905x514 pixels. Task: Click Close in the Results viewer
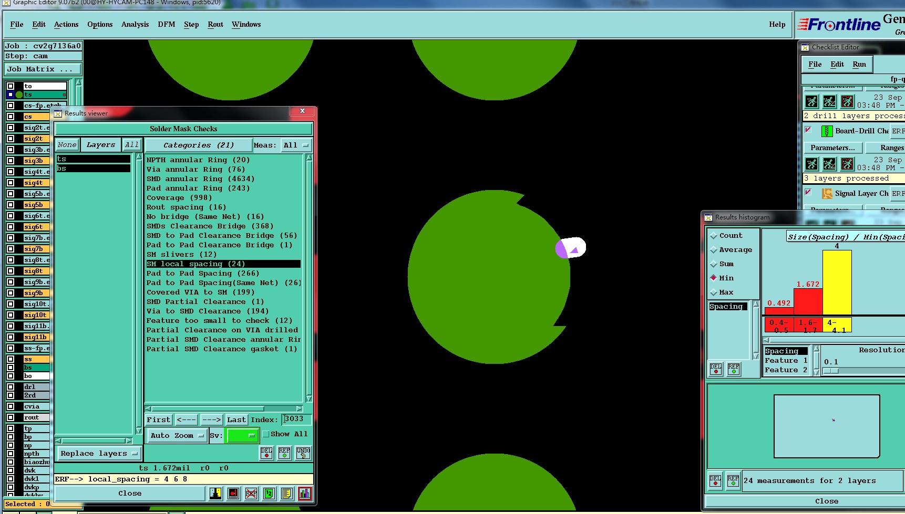[x=130, y=494]
